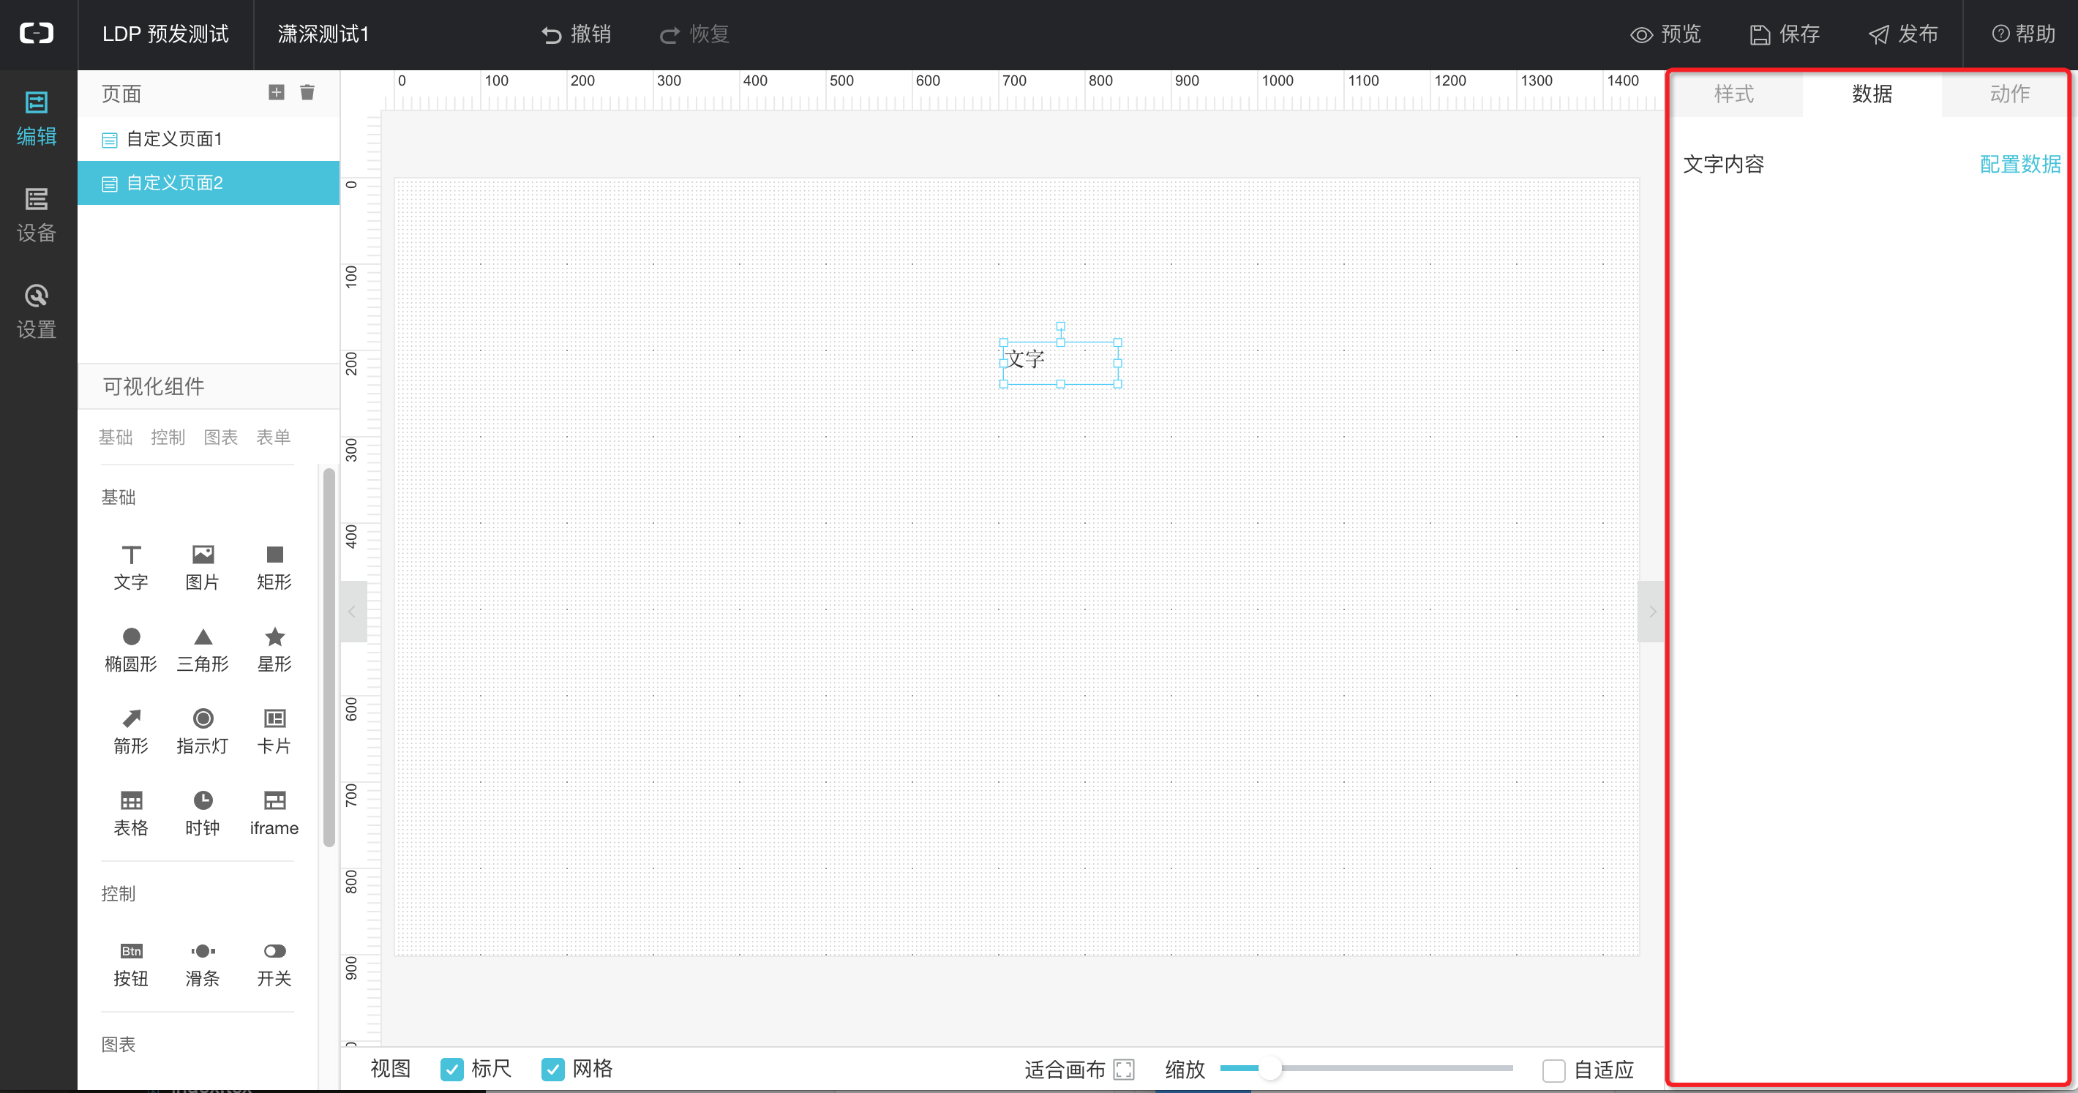The height and width of the screenshot is (1093, 2078).
Task: Pick the 图片 image component
Action: click(x=203, y=555)
